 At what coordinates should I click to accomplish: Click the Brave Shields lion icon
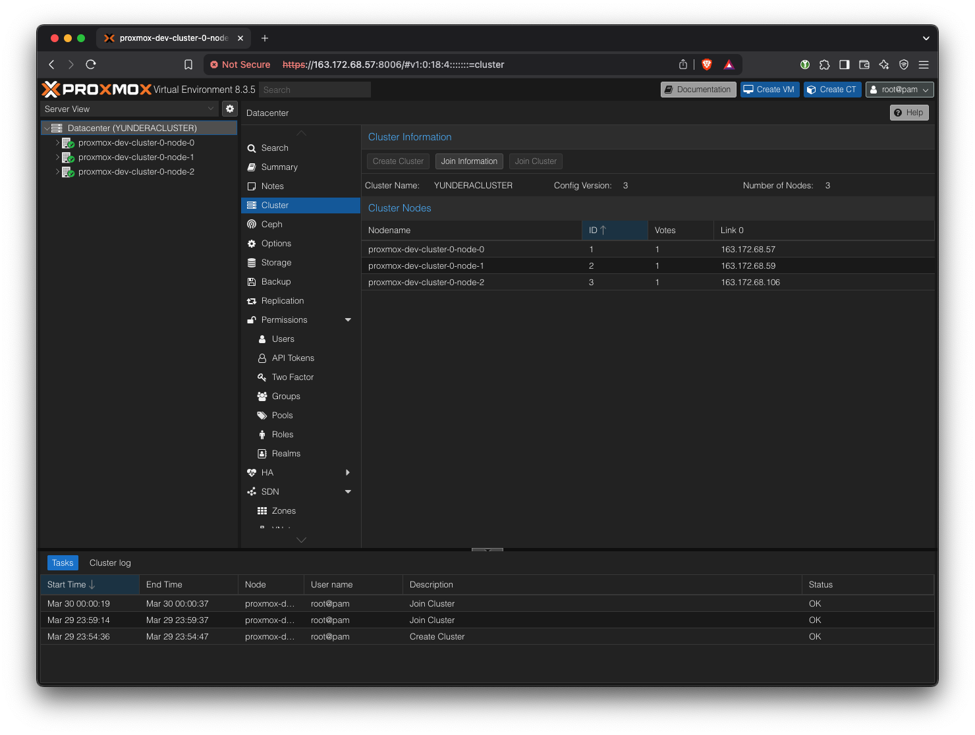(707, 65)
